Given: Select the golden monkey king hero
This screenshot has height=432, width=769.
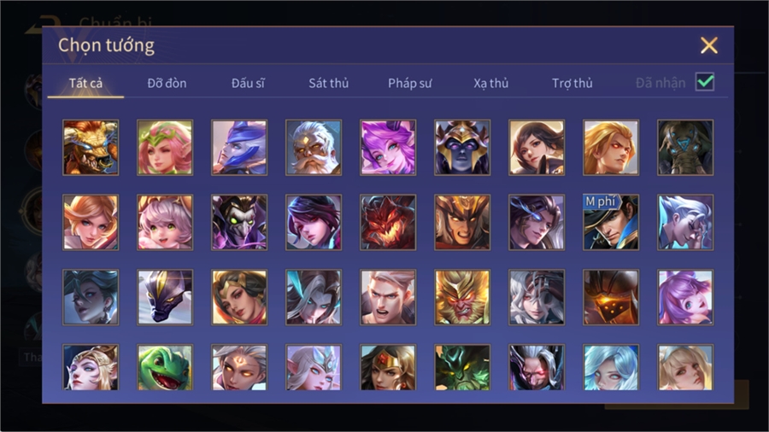Looking at the screenshot, I should [x=462, y=297].
